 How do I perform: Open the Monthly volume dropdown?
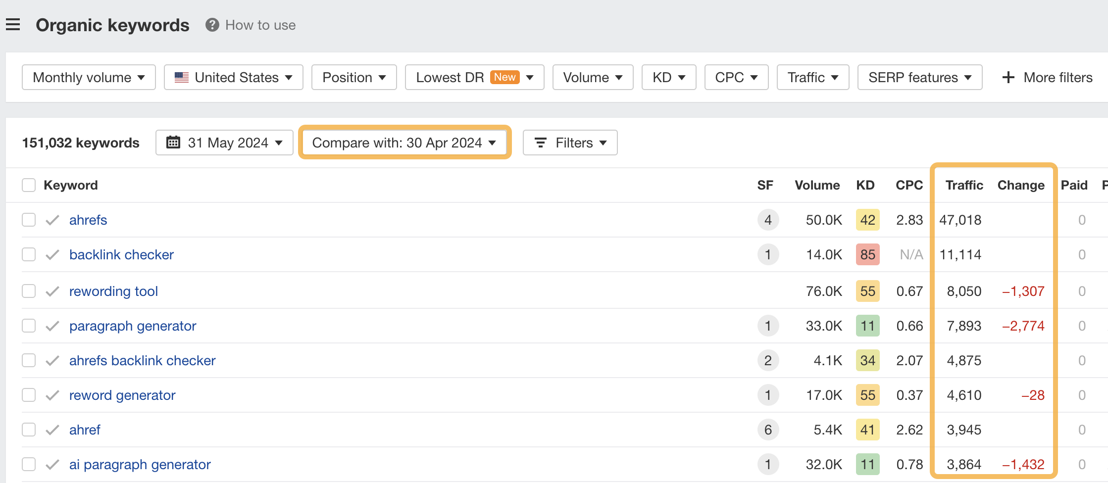(88, 77)
